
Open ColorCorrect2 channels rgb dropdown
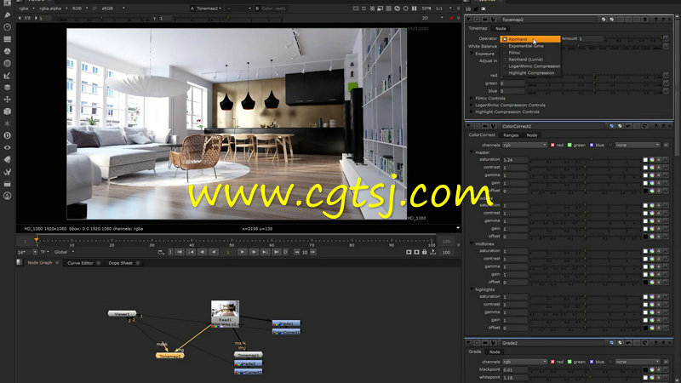tap(524, 145)
